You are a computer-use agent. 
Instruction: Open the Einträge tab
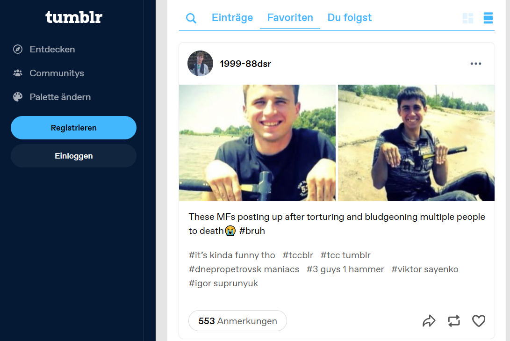232,18
